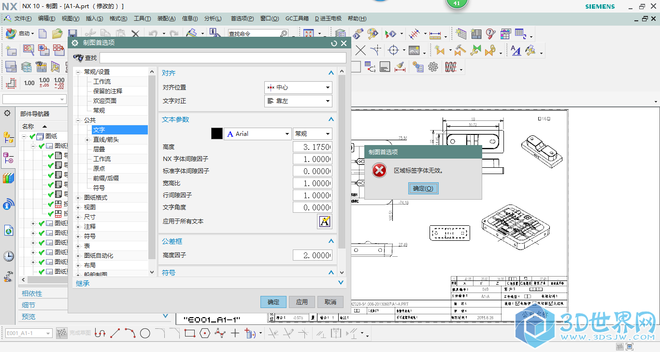Click the 应用 button
The image size is (660, 352).
302,302
